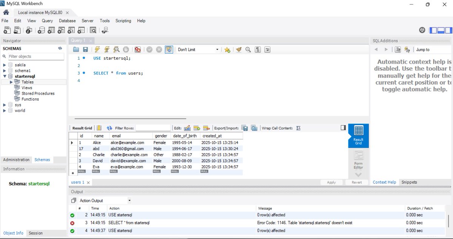The width and height of the screenshot is (453, 239).
Task: Create a new SQL tab icon
Action: coord(7,30)
